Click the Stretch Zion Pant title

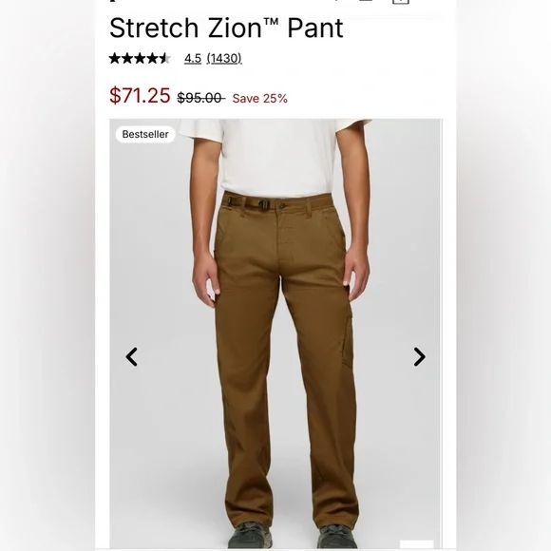(226, 28)
